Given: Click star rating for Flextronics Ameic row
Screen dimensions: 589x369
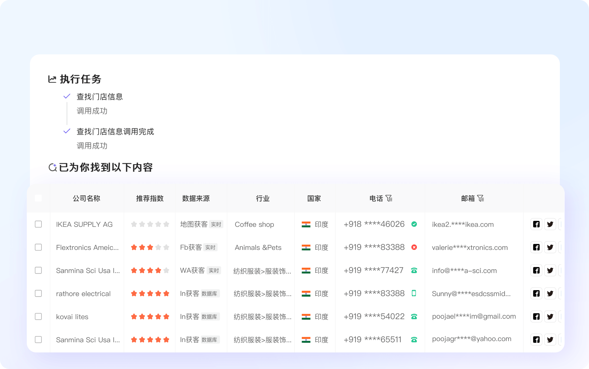Looking at the screenshot, I should (150, 247).
